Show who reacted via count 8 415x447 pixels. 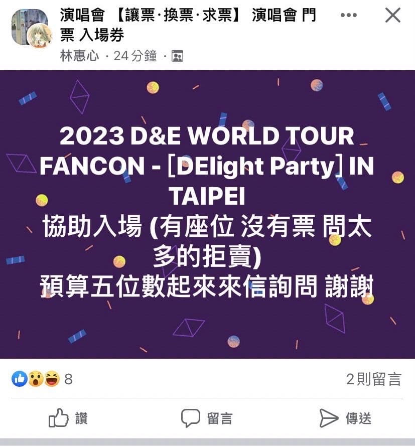[68, 379]
